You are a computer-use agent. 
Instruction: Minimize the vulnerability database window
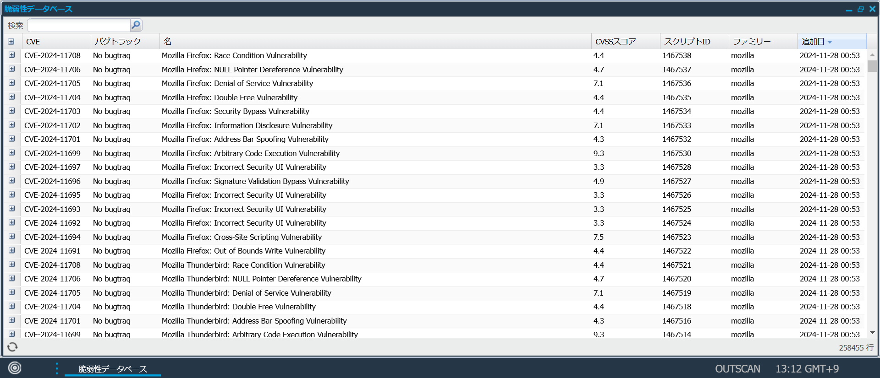849,9
